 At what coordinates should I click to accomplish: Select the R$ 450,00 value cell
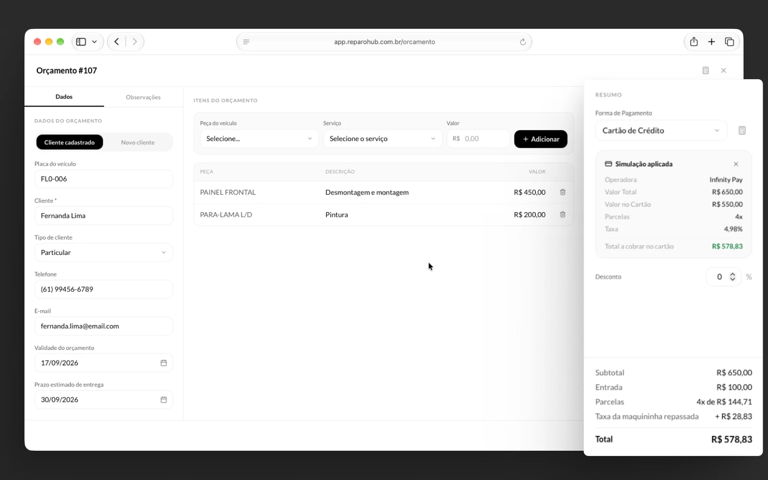[529, 192]
